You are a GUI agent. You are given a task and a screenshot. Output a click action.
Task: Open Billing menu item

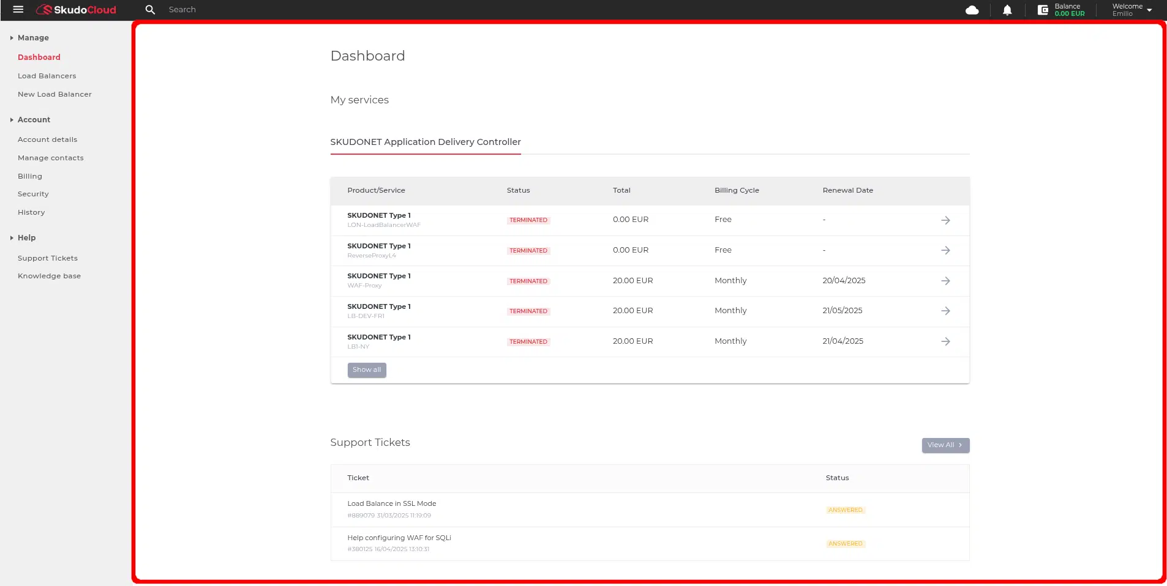[x=30, y=176]
